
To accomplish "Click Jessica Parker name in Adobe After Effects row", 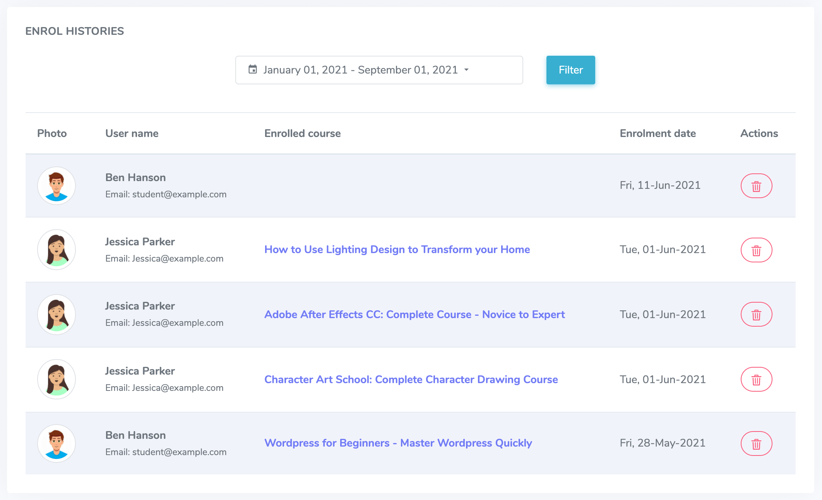I will click(140, 306).
